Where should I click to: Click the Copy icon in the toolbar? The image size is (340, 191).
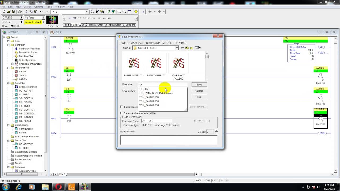pyautogui.click(x=31, y=12)
